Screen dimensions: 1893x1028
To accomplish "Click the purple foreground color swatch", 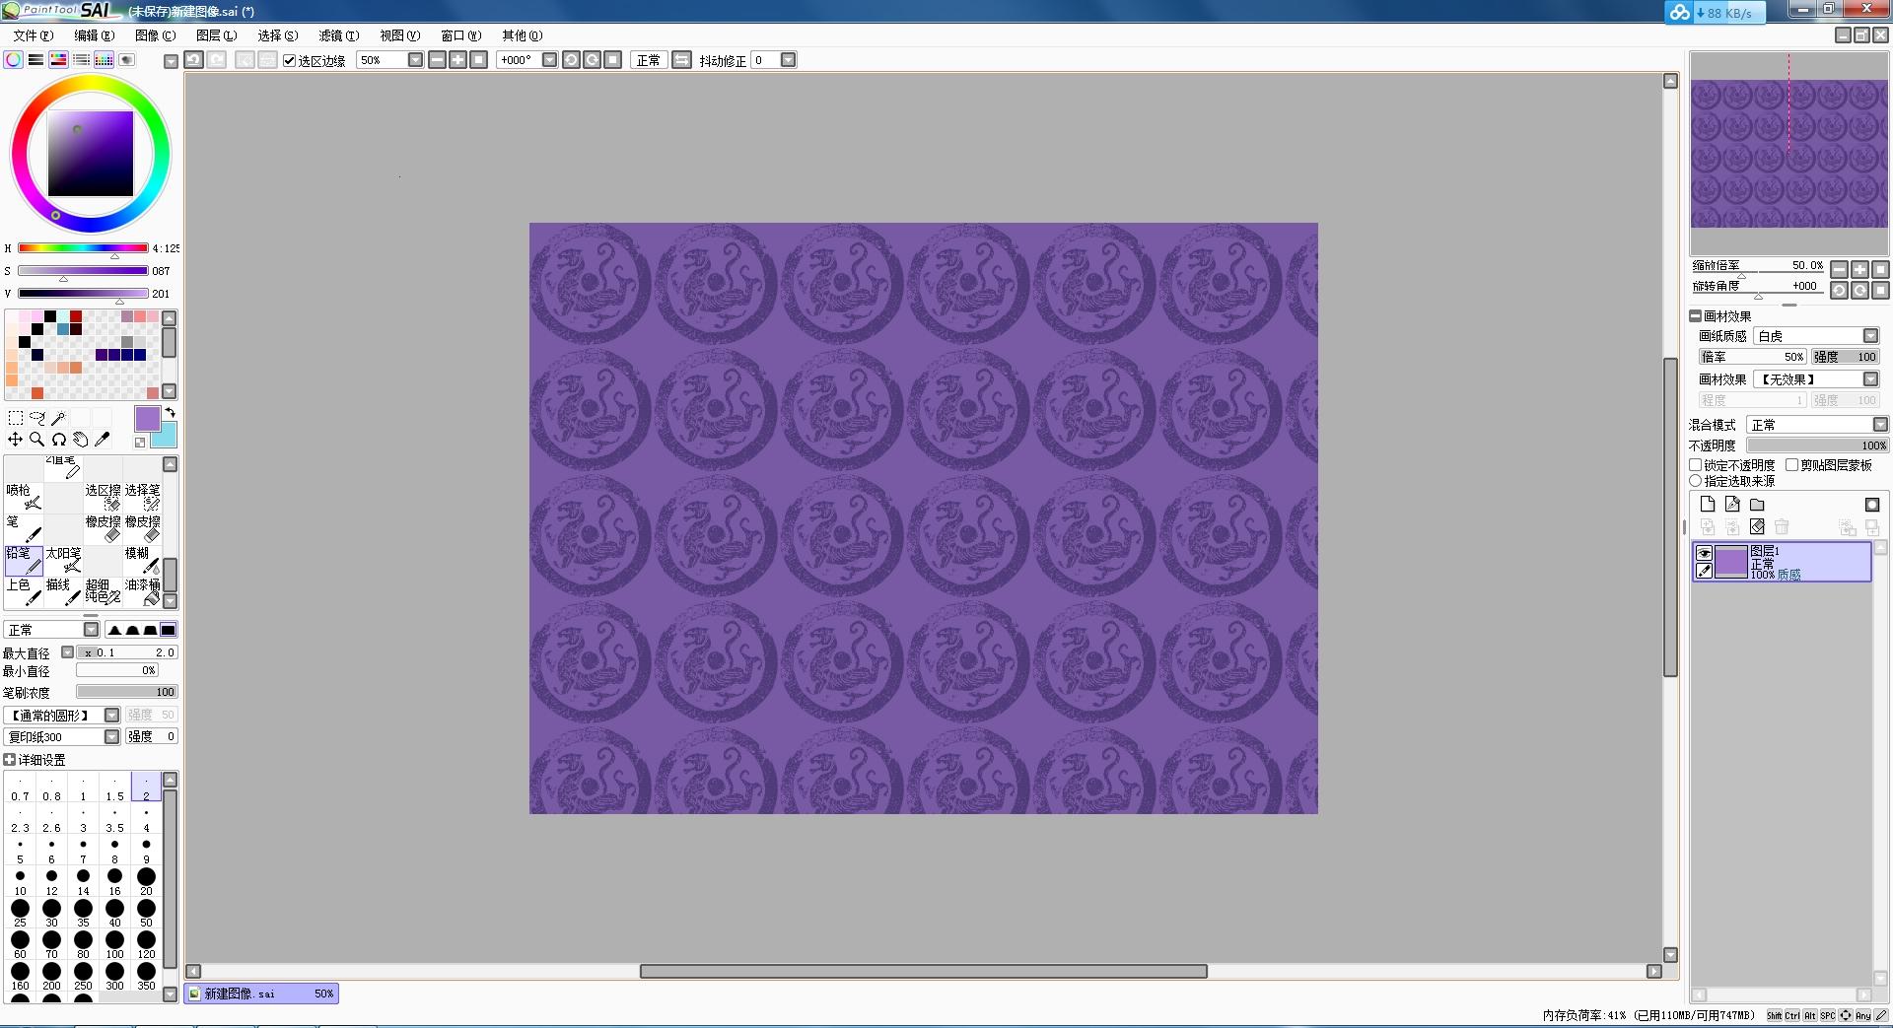I will 147,418.
